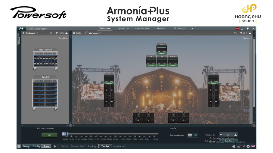273x153 pixels.
Task: Click the Folder button in speakers toolbar
Action: (x=77, y=33)
